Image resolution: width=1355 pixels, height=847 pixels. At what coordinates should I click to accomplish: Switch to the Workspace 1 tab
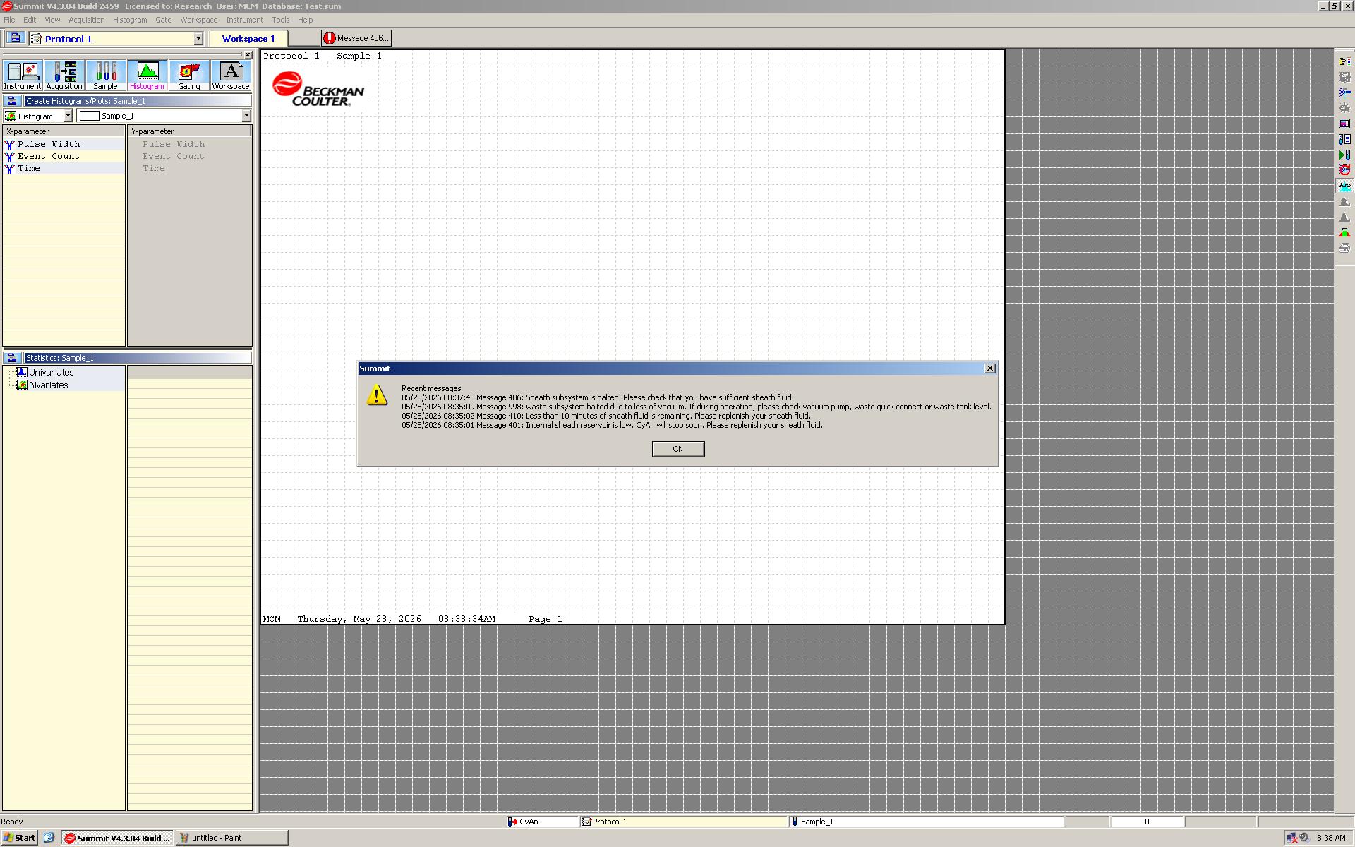coord(248,39)
